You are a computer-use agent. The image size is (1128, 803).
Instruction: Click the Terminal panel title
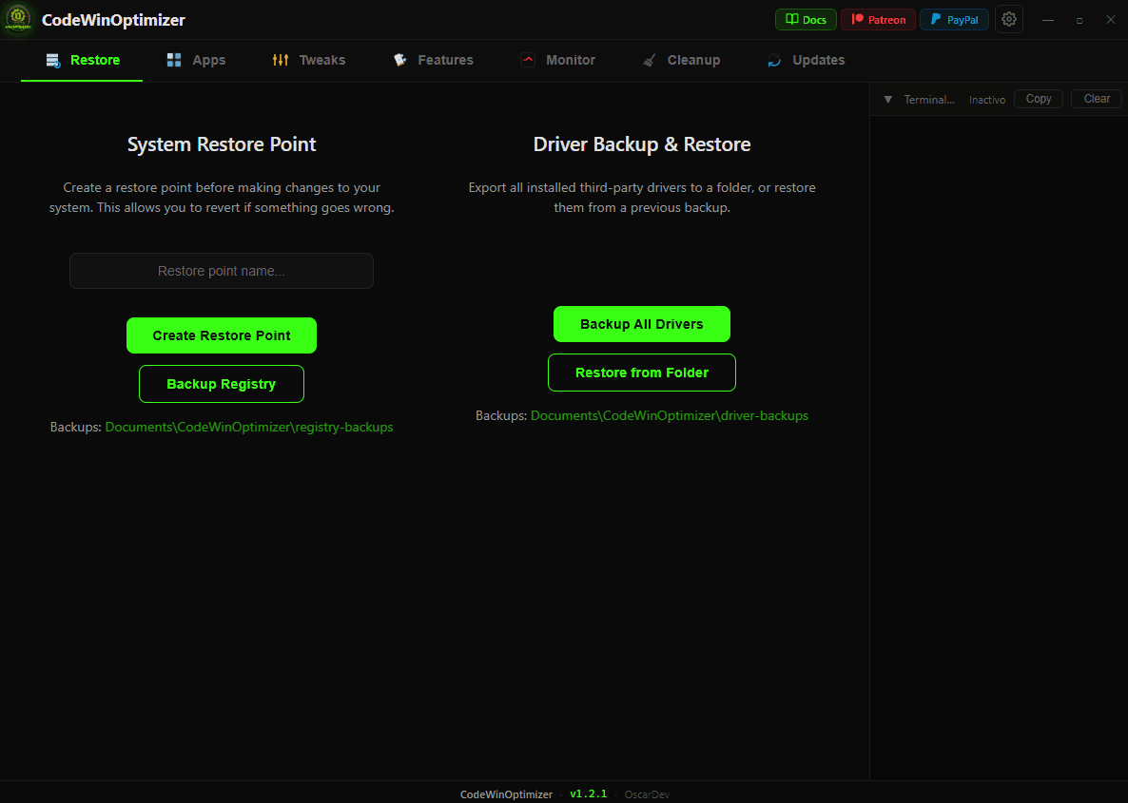(929, 100)
